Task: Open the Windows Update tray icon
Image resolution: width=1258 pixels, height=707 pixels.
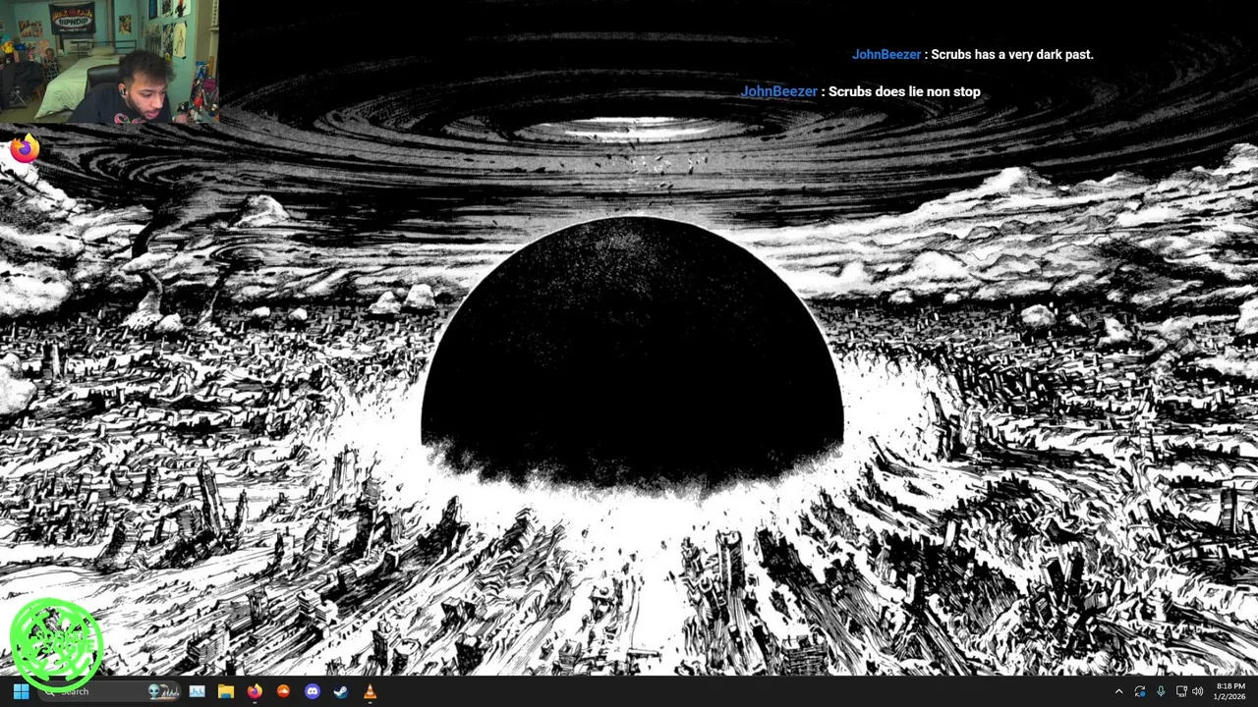Action: pos(1140,691)
